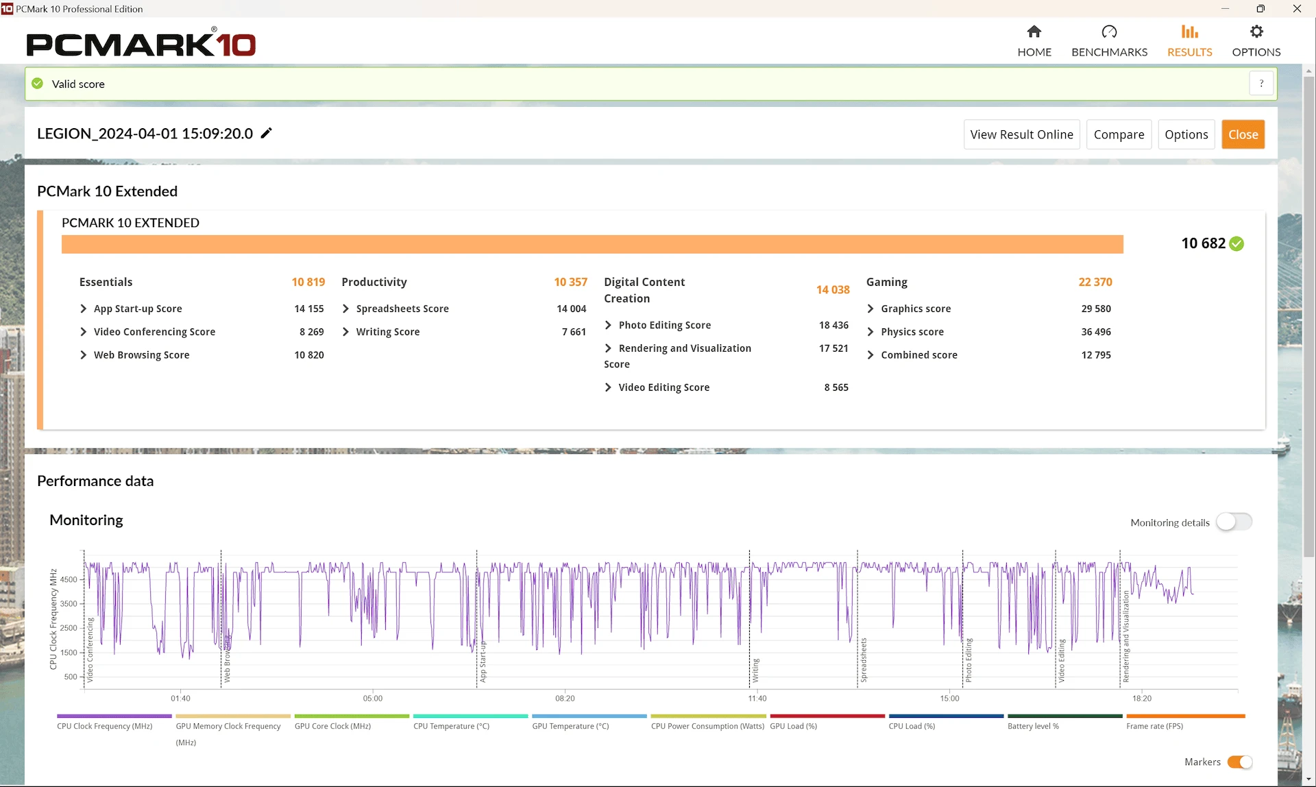
Task: Click the Benchmarks gauge icon
Action: tap(1109, 32)
